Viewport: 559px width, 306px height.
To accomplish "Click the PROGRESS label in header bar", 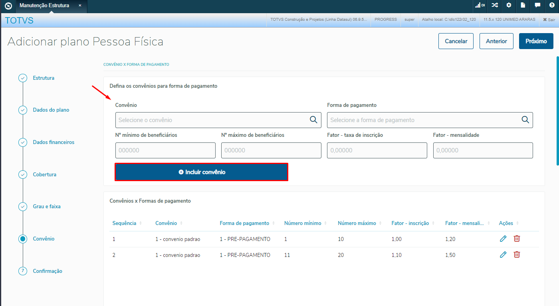I will click(386, 19).
